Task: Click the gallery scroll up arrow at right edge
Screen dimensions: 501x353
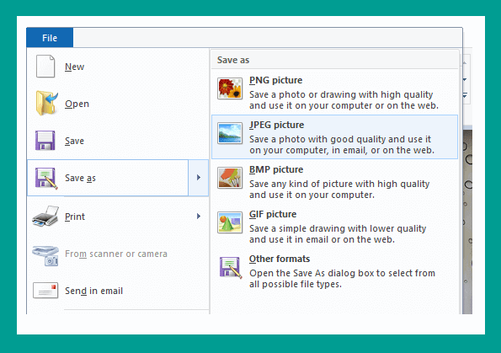Action: click(x=465, y=63)
